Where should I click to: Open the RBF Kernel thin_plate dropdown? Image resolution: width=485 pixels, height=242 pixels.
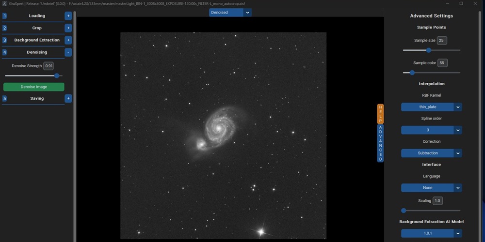[431, 107]
